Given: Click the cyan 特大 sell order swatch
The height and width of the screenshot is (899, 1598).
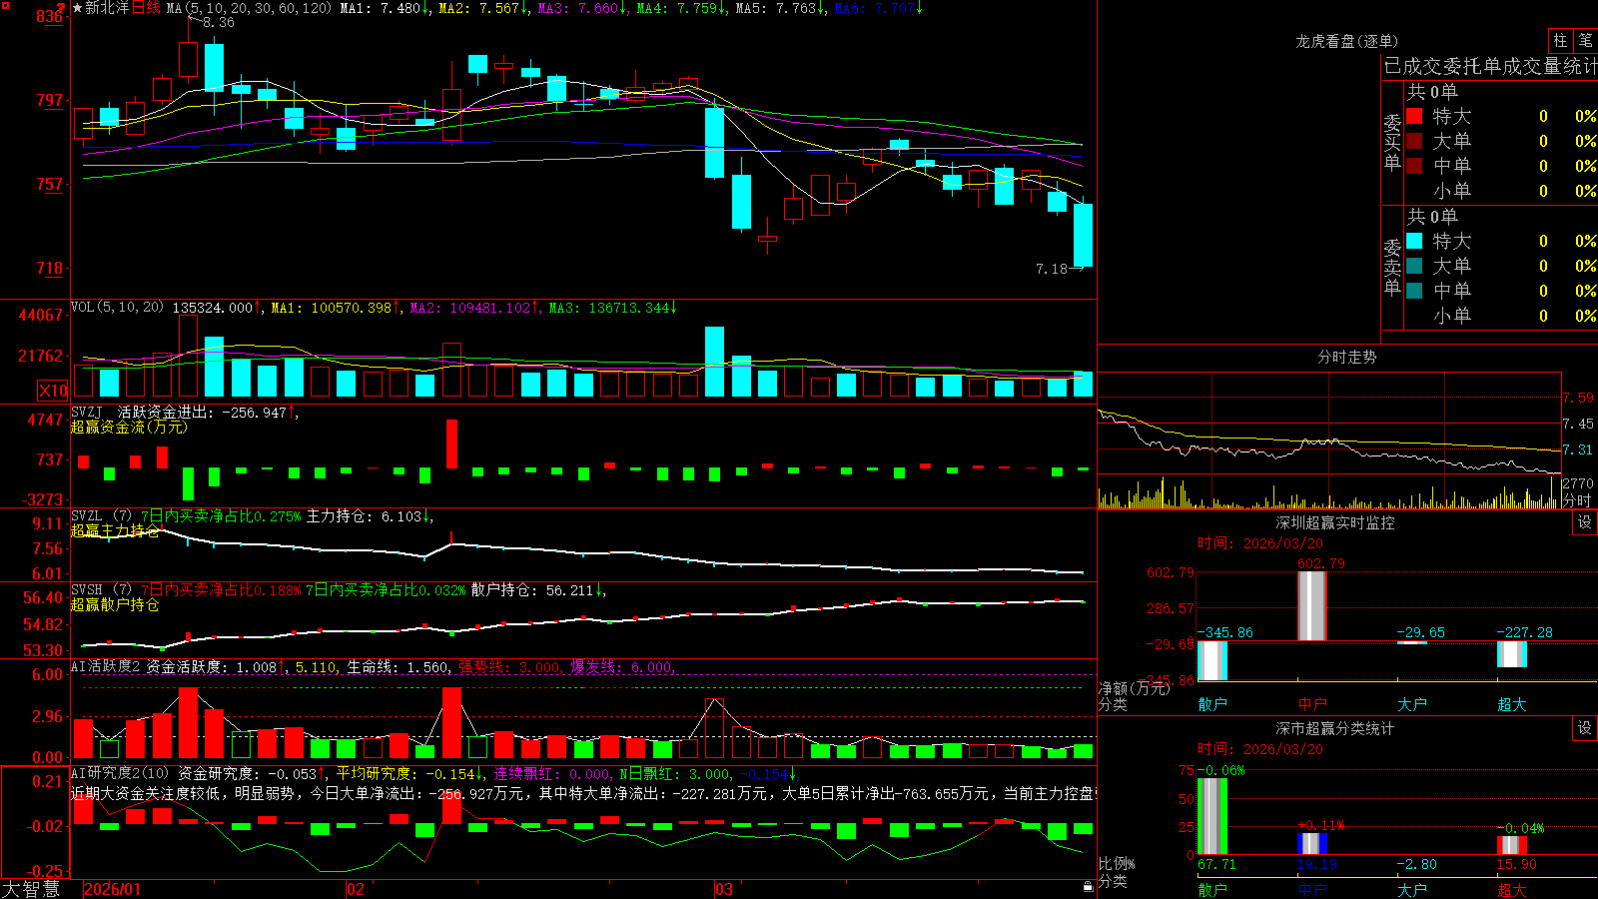Looking at the screenshot, I should pyautogui.click(x=1414, y=241).
